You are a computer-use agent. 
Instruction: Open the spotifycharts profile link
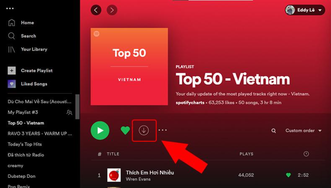point(190,103)
